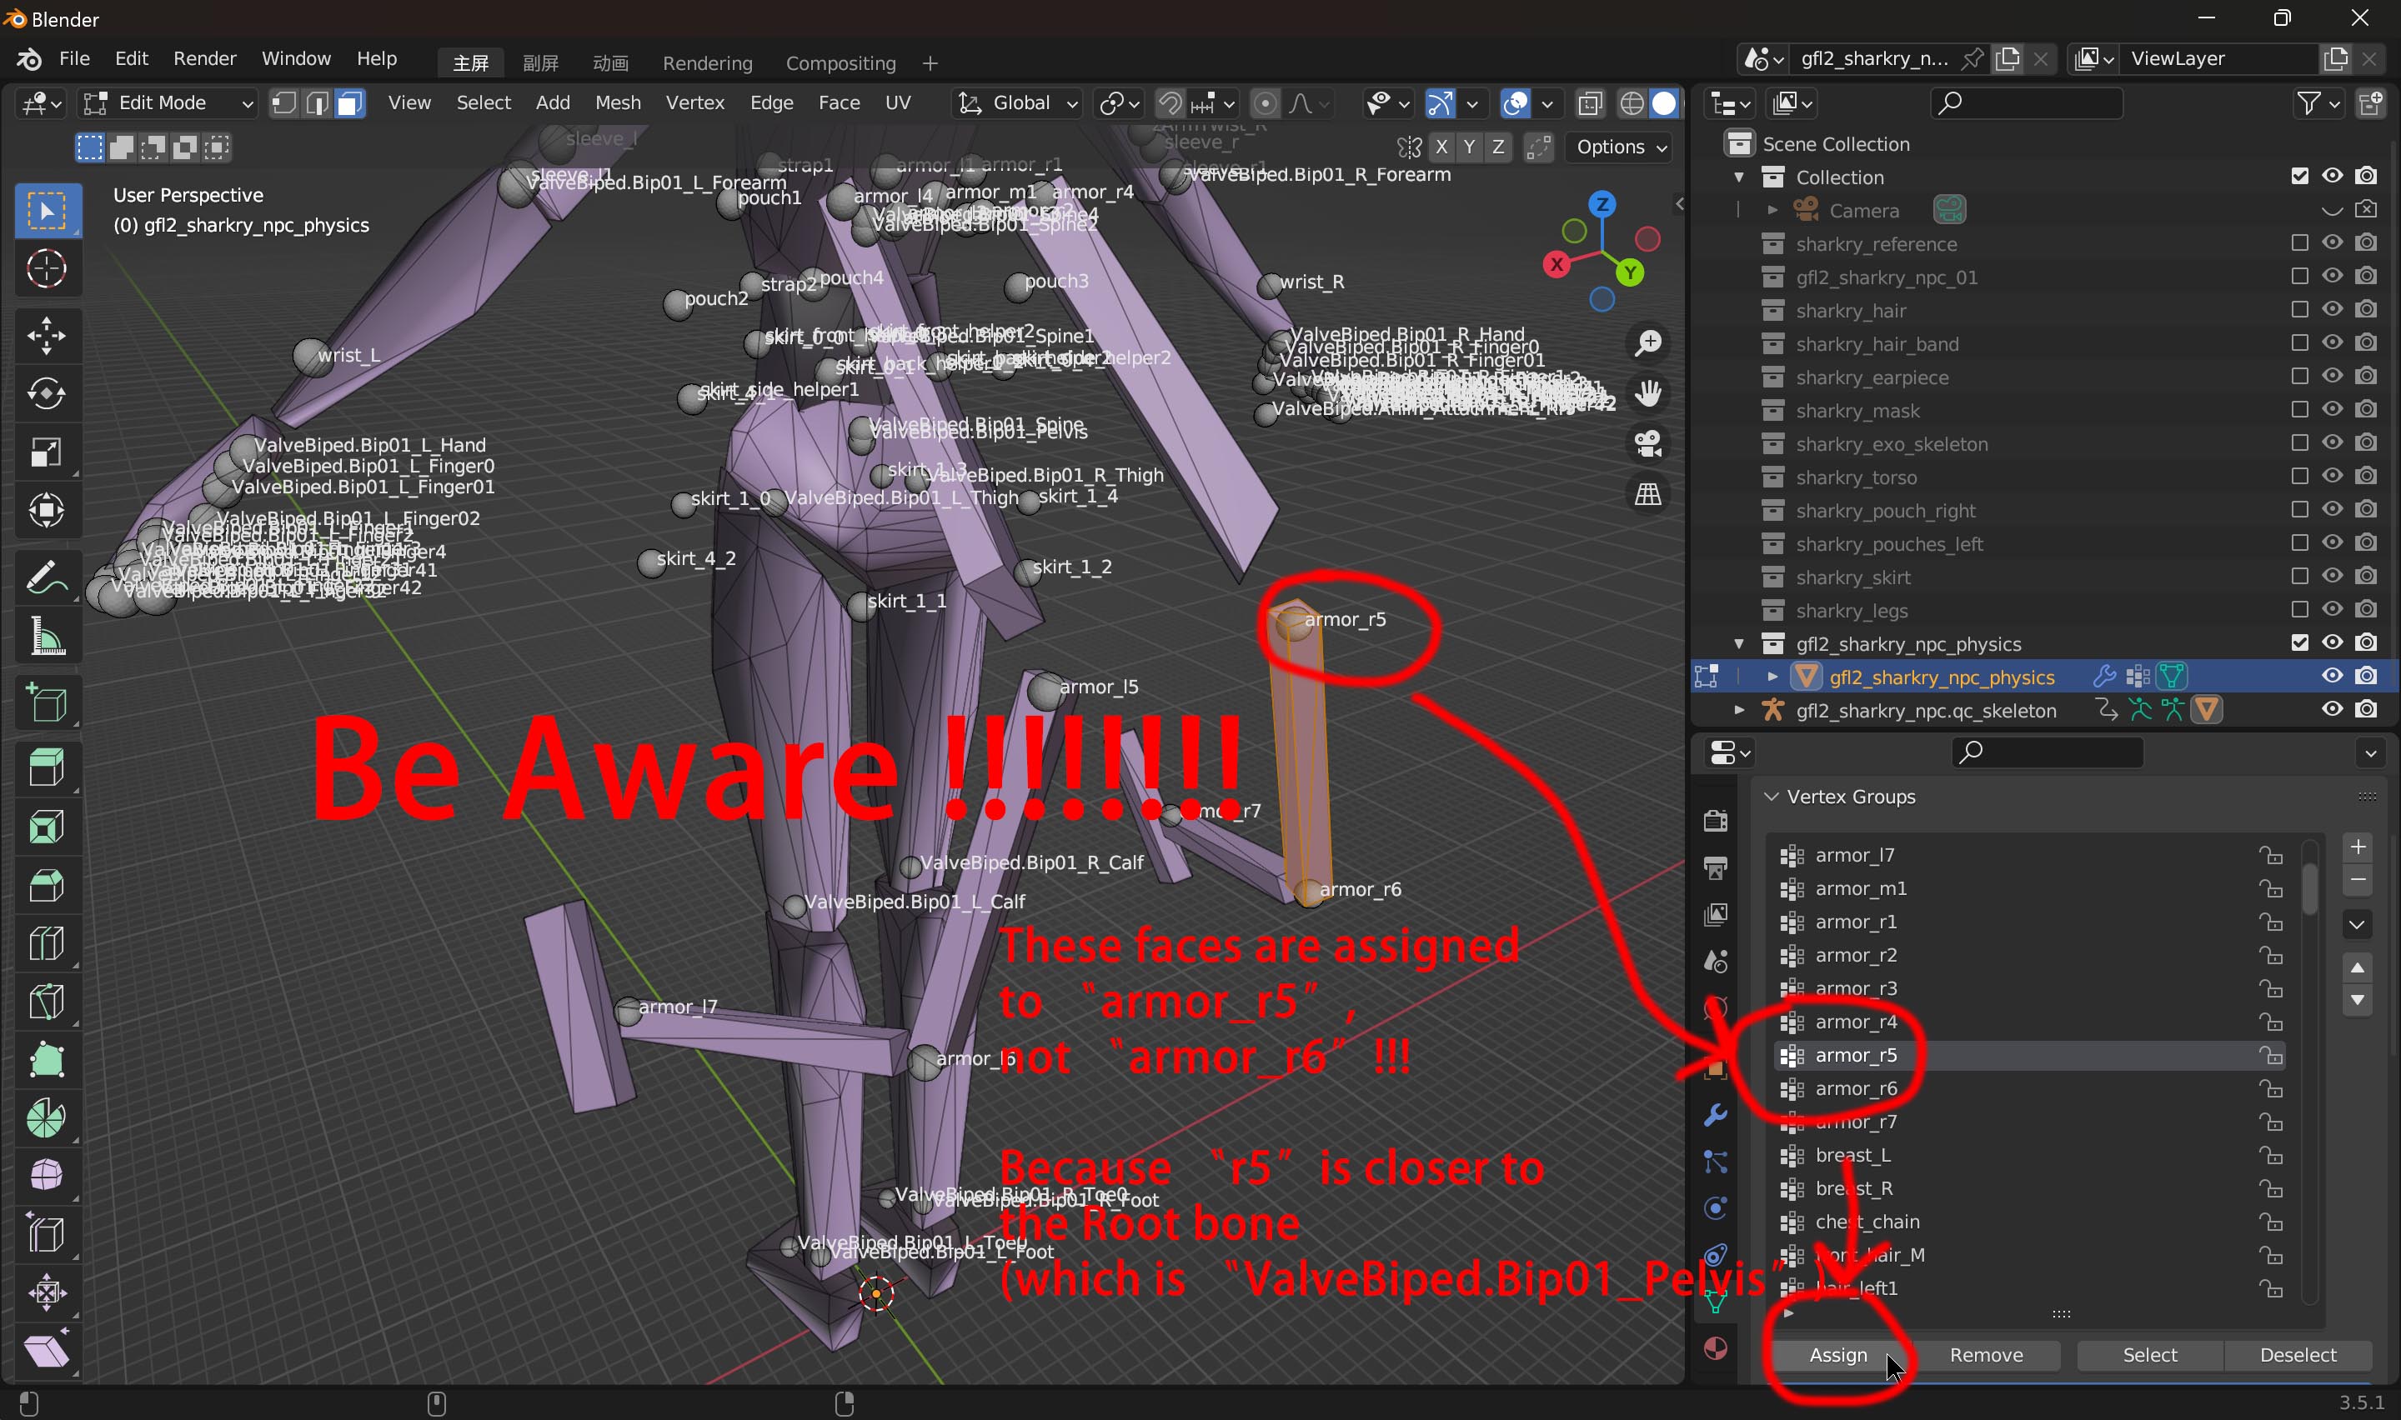Click the 3D Cursor tool
This screenshot has height=1420, width=2401.
pyautogui.click(x=46, y=269)
